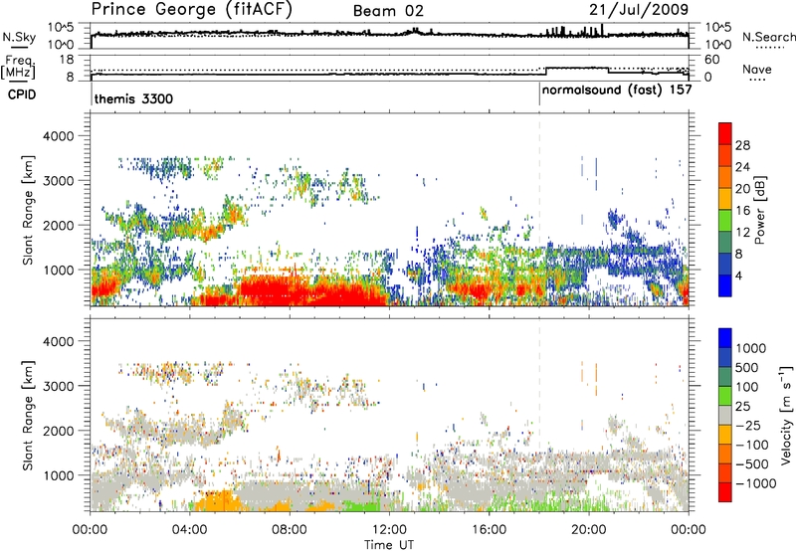Click the '12:00' time axis label
Image resolution: width=796 pixels, height=551 pixels.
tap(389, 529)
